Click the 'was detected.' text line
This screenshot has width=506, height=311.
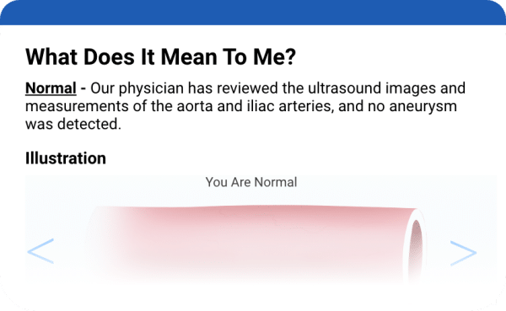pos(73,124)
